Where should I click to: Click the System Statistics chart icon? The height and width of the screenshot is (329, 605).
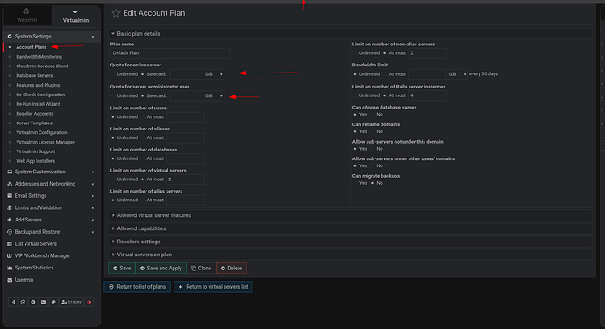[x=10, y=268]
